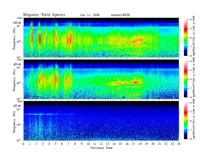This screenshot has width=213, height=165.
Task: Click hour "19" on the Universal Time axis
Action: 146,144
